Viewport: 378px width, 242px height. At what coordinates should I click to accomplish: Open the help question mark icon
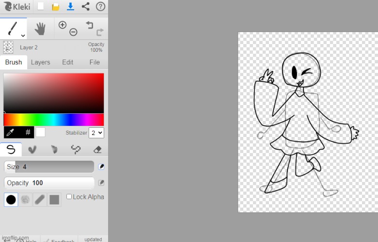100,6
